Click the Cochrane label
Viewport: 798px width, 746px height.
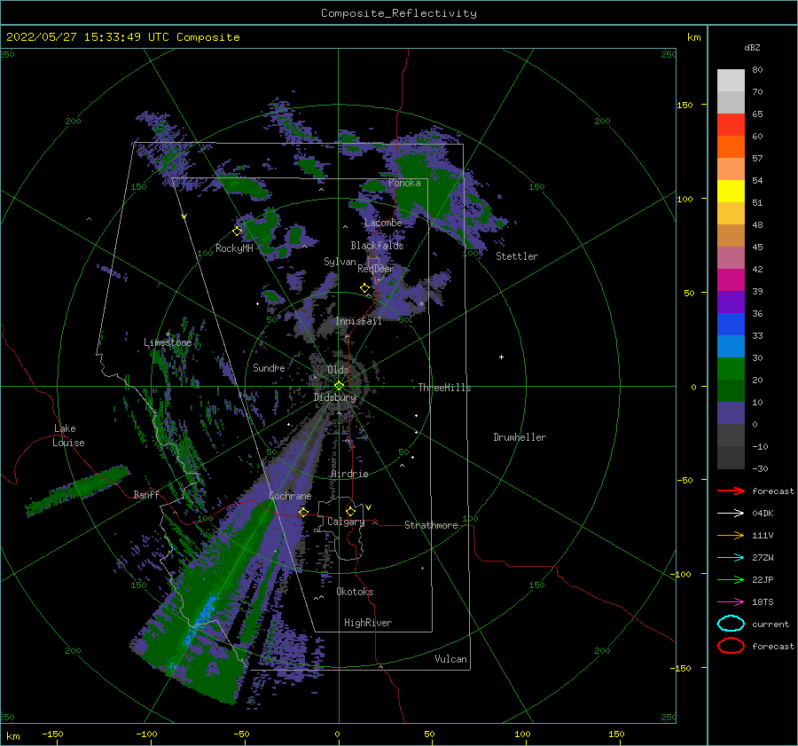(290, 496)
